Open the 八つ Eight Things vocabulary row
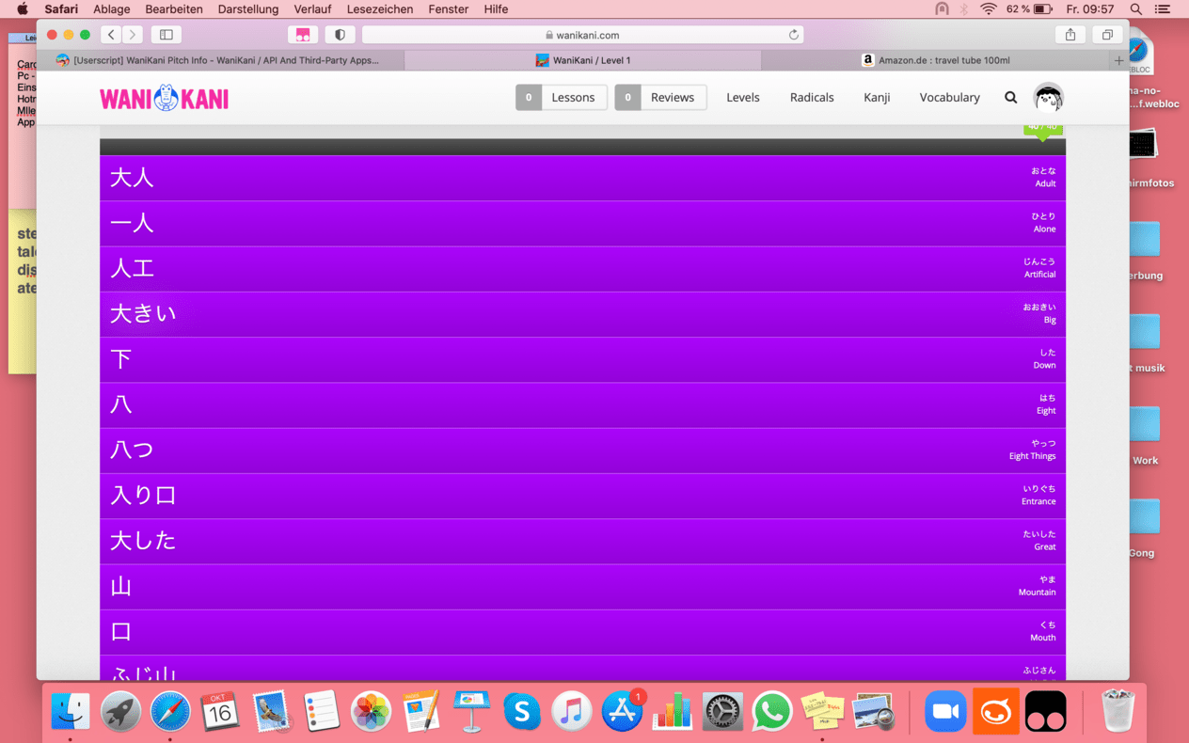Screen dimensions: 1189x743 pyautogui.click(x=582, y=451)
